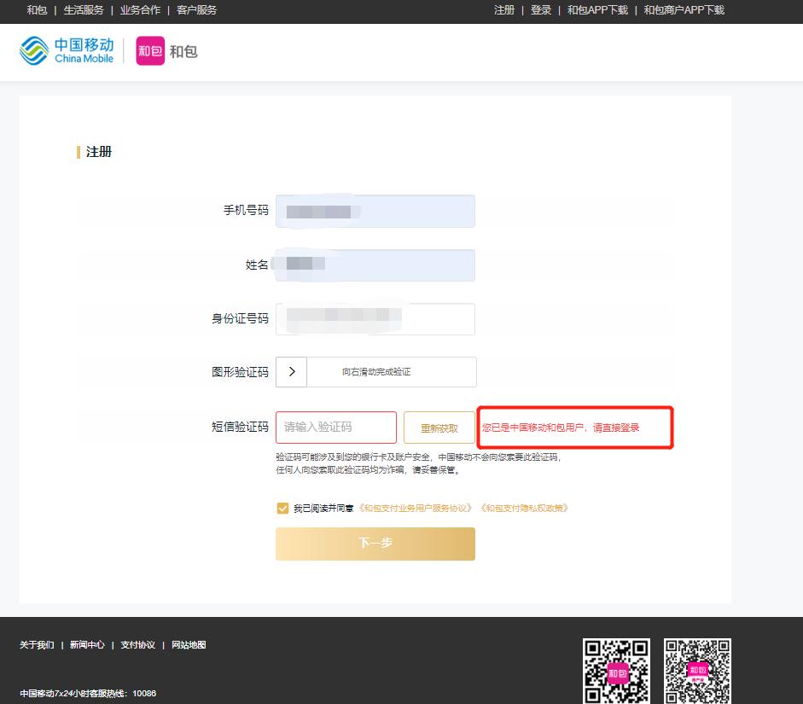Open 新闻中心 in the footer
Image resolution: width=803 pixels, height=704 pixels.
87,645
